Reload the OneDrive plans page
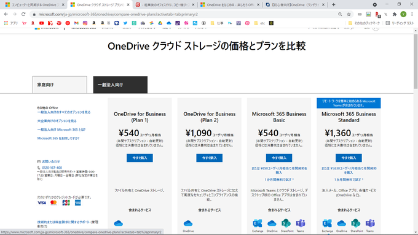 23,14
